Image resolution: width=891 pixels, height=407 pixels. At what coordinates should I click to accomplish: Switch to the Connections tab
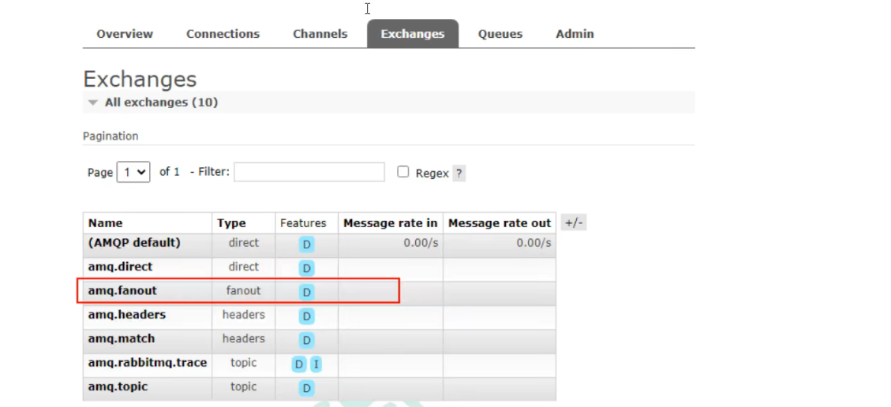click(x=223, y=34)
